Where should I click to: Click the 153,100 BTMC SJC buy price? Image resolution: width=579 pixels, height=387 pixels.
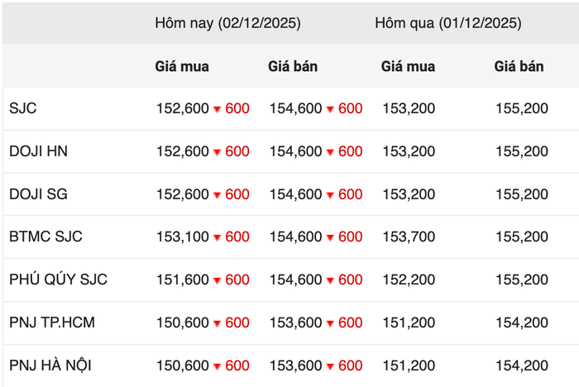(183, 236)
